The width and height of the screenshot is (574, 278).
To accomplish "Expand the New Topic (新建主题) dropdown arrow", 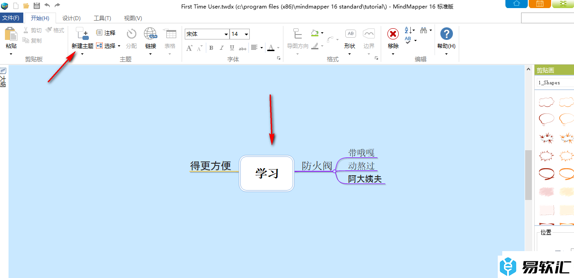I will pyautogui.click(x=83, y=54).
